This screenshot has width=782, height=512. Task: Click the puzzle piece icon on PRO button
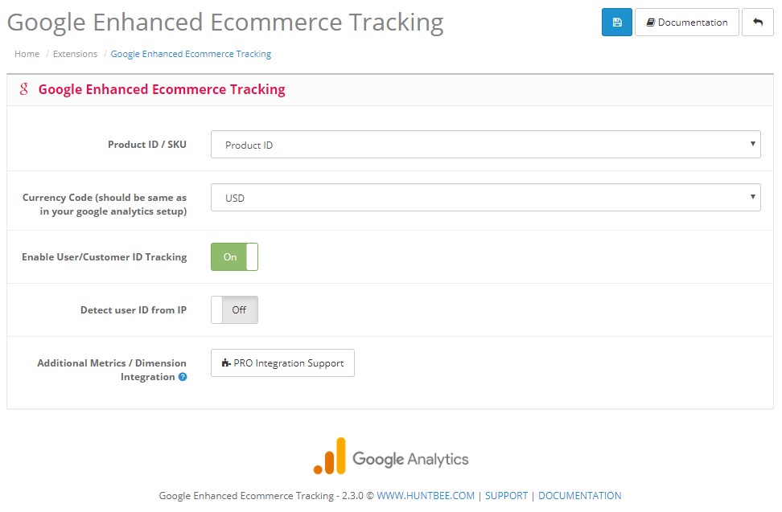[x=226, y=363]
